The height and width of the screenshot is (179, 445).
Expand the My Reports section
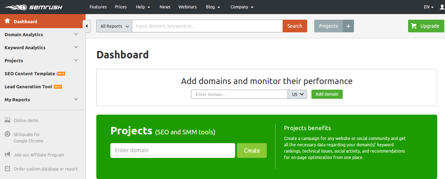pos(76,100)
